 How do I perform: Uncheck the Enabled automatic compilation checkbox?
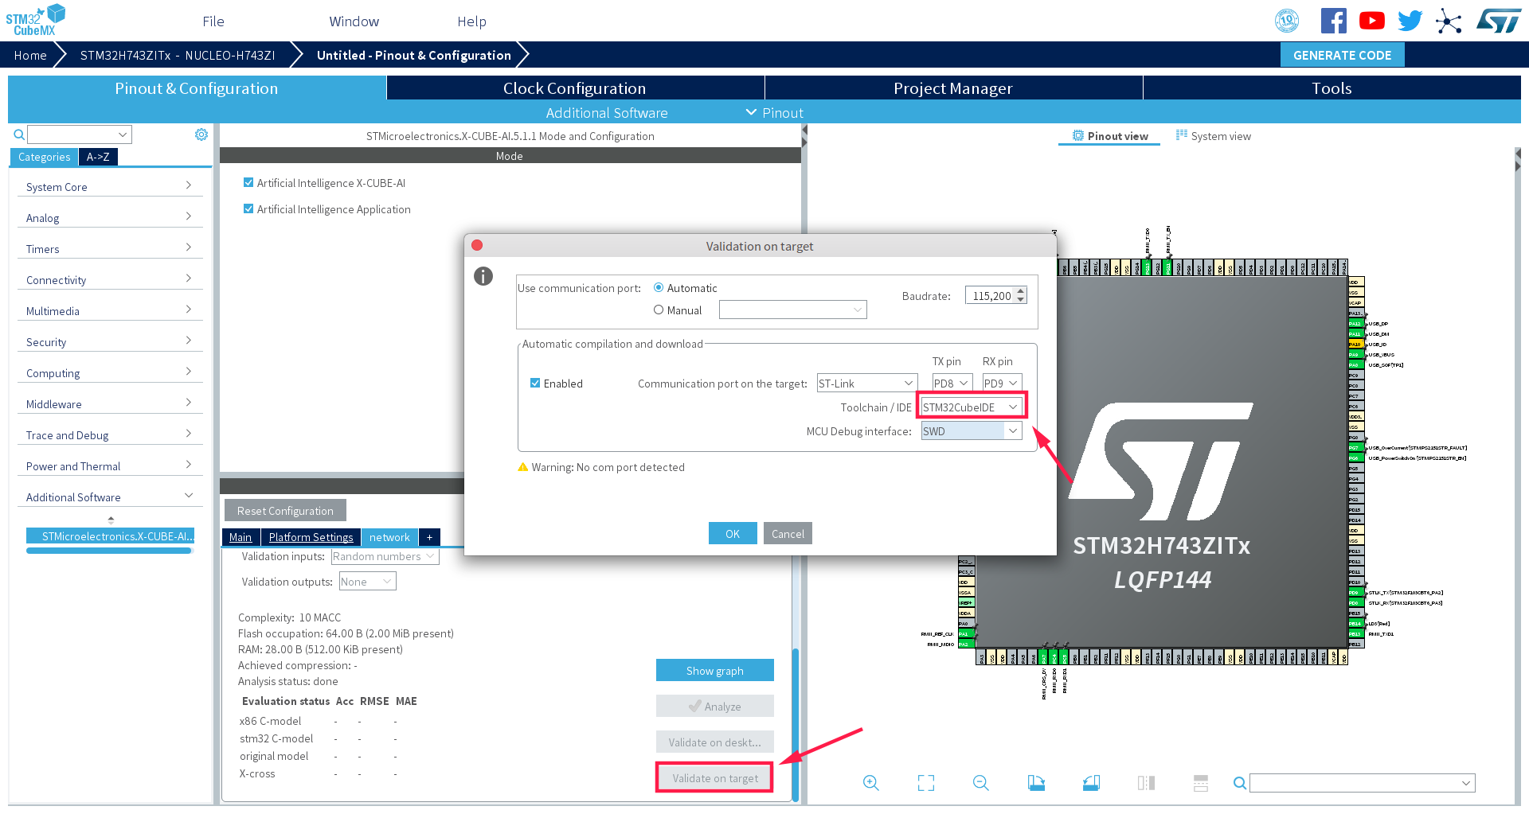[x=535, y=384]
